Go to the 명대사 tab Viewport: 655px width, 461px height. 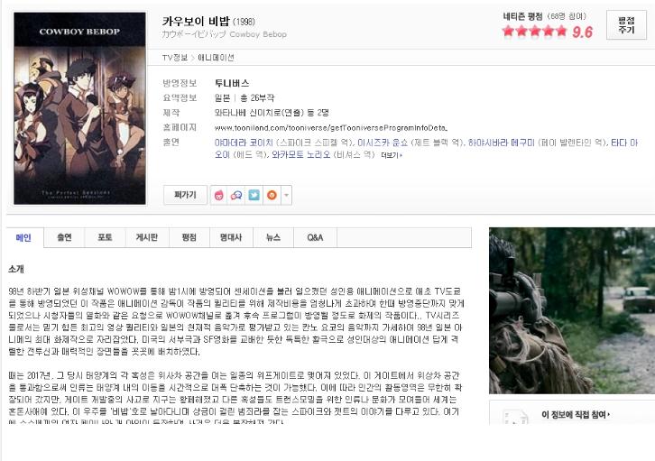click(231, 237)
